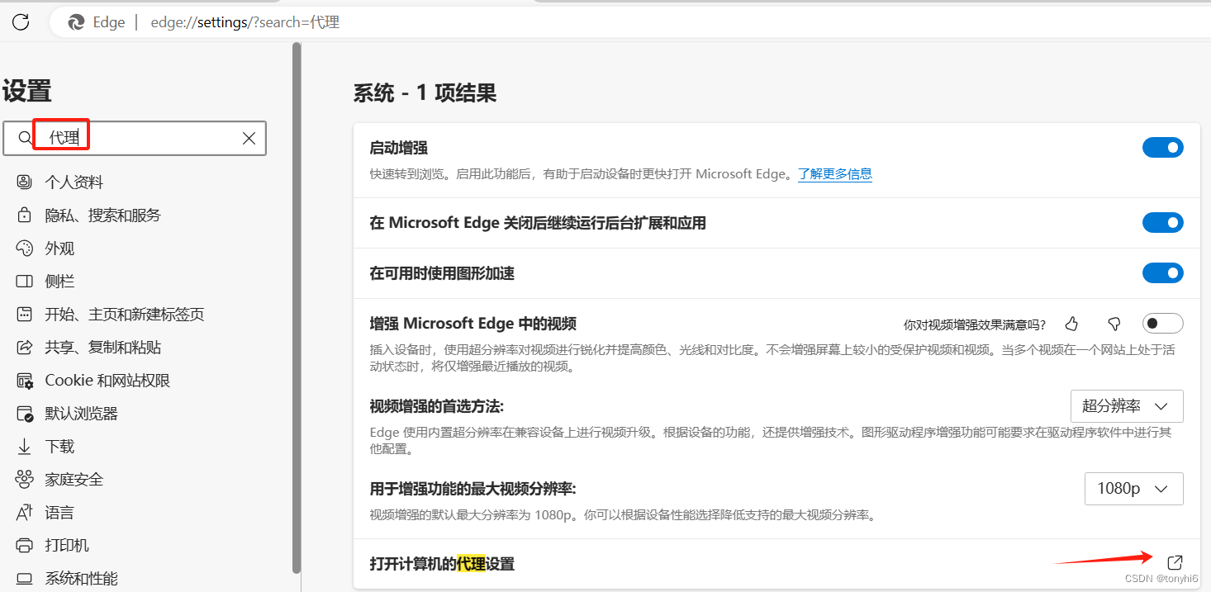Click the 设置 heading

pyautogui.click(x=26, y=91)
